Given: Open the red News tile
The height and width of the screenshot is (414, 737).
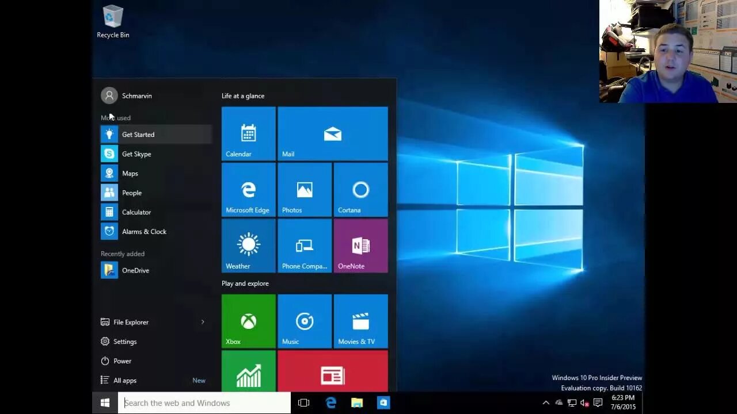Looking at the screenshot, I should click(333, 371).
